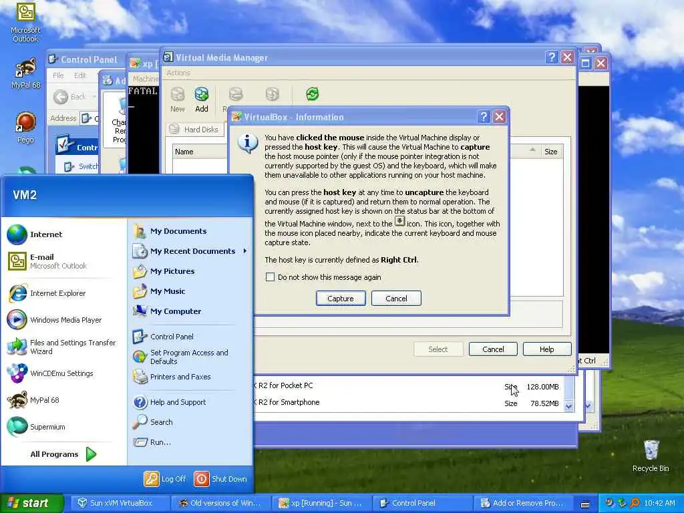
Task: Switch to Hard Disks tab
Action: [x=194, y=130]
